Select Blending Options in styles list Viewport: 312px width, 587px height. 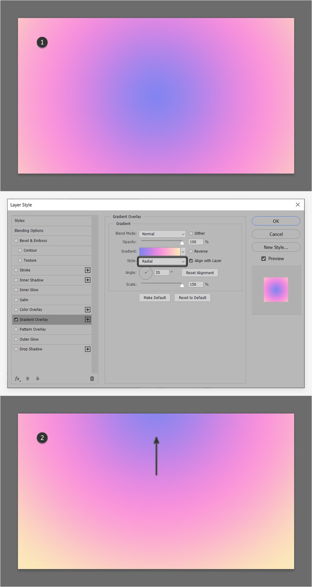point(52,231)
